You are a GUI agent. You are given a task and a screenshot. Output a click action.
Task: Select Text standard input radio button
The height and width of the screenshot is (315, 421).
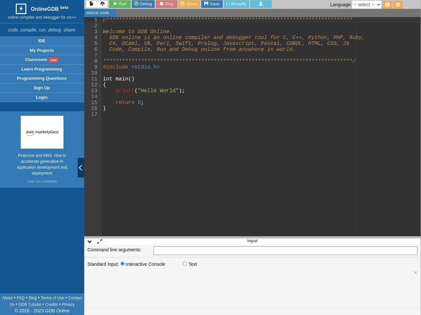(x=185, y=264)
